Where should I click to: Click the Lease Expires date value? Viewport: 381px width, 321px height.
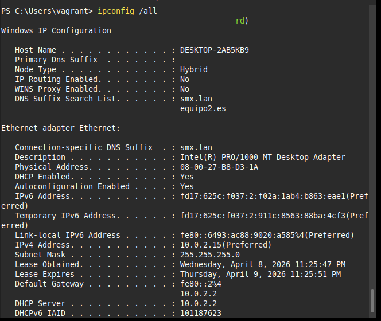click(260, 274)
